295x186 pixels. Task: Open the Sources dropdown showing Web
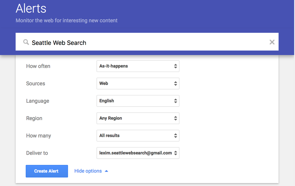coord(138,83)
